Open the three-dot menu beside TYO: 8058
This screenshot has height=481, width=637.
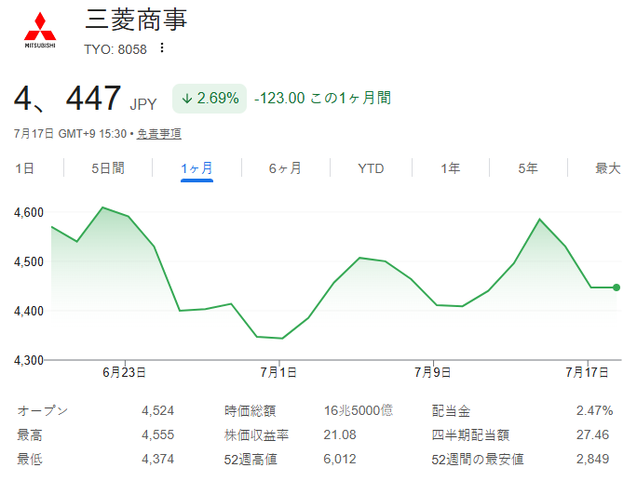(x=162, y=47)
